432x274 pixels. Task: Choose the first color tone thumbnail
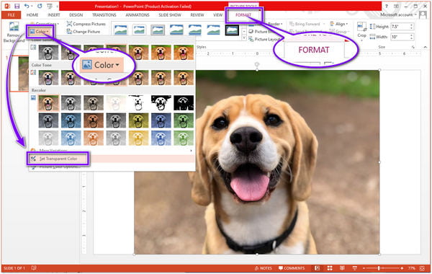(48, 78)
